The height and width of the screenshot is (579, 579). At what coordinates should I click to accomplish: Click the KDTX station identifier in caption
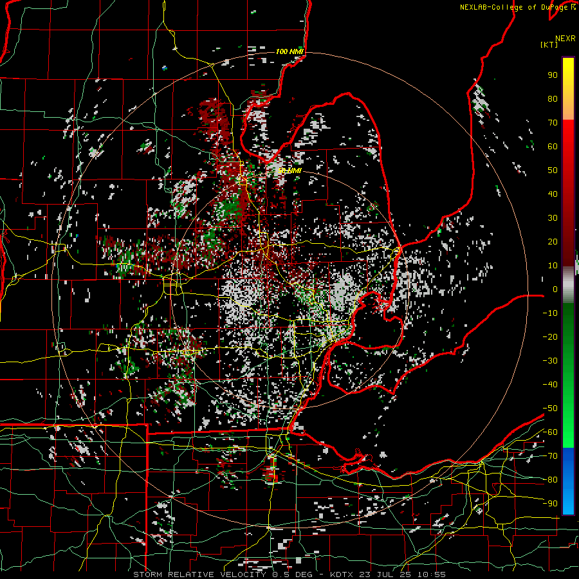(342, 574)
